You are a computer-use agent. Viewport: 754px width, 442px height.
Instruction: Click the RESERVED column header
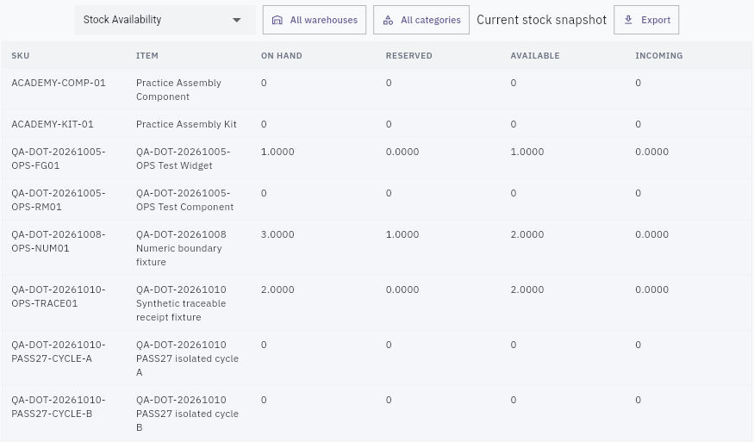408,55
